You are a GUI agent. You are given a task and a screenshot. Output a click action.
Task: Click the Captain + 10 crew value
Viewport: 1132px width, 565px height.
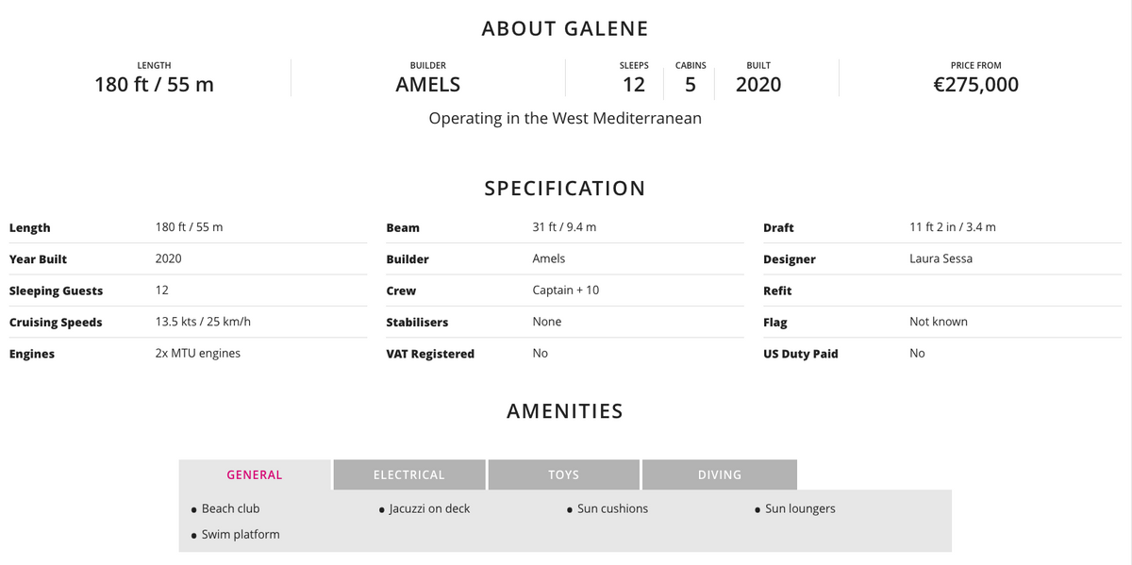[x=565, y=290]
